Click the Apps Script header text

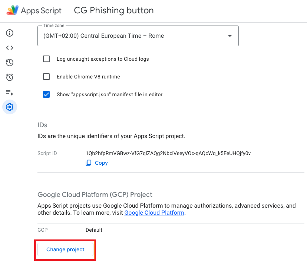click(41, 11)
